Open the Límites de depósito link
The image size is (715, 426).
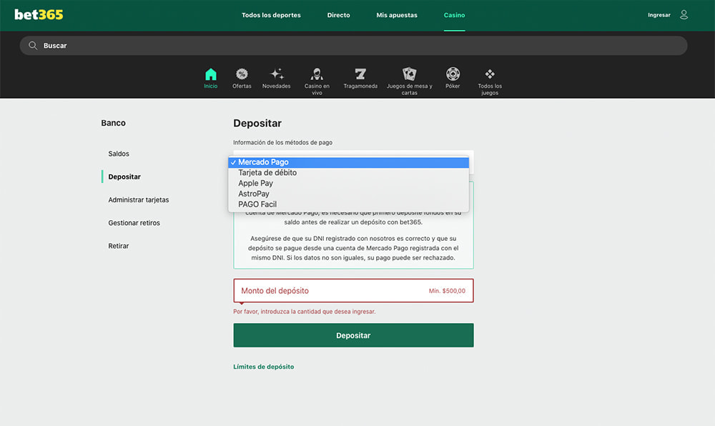(263, 367)
